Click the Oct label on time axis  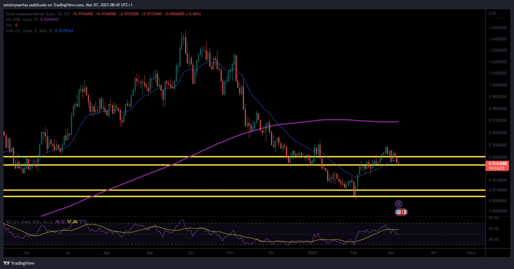[x=191, y=253]
